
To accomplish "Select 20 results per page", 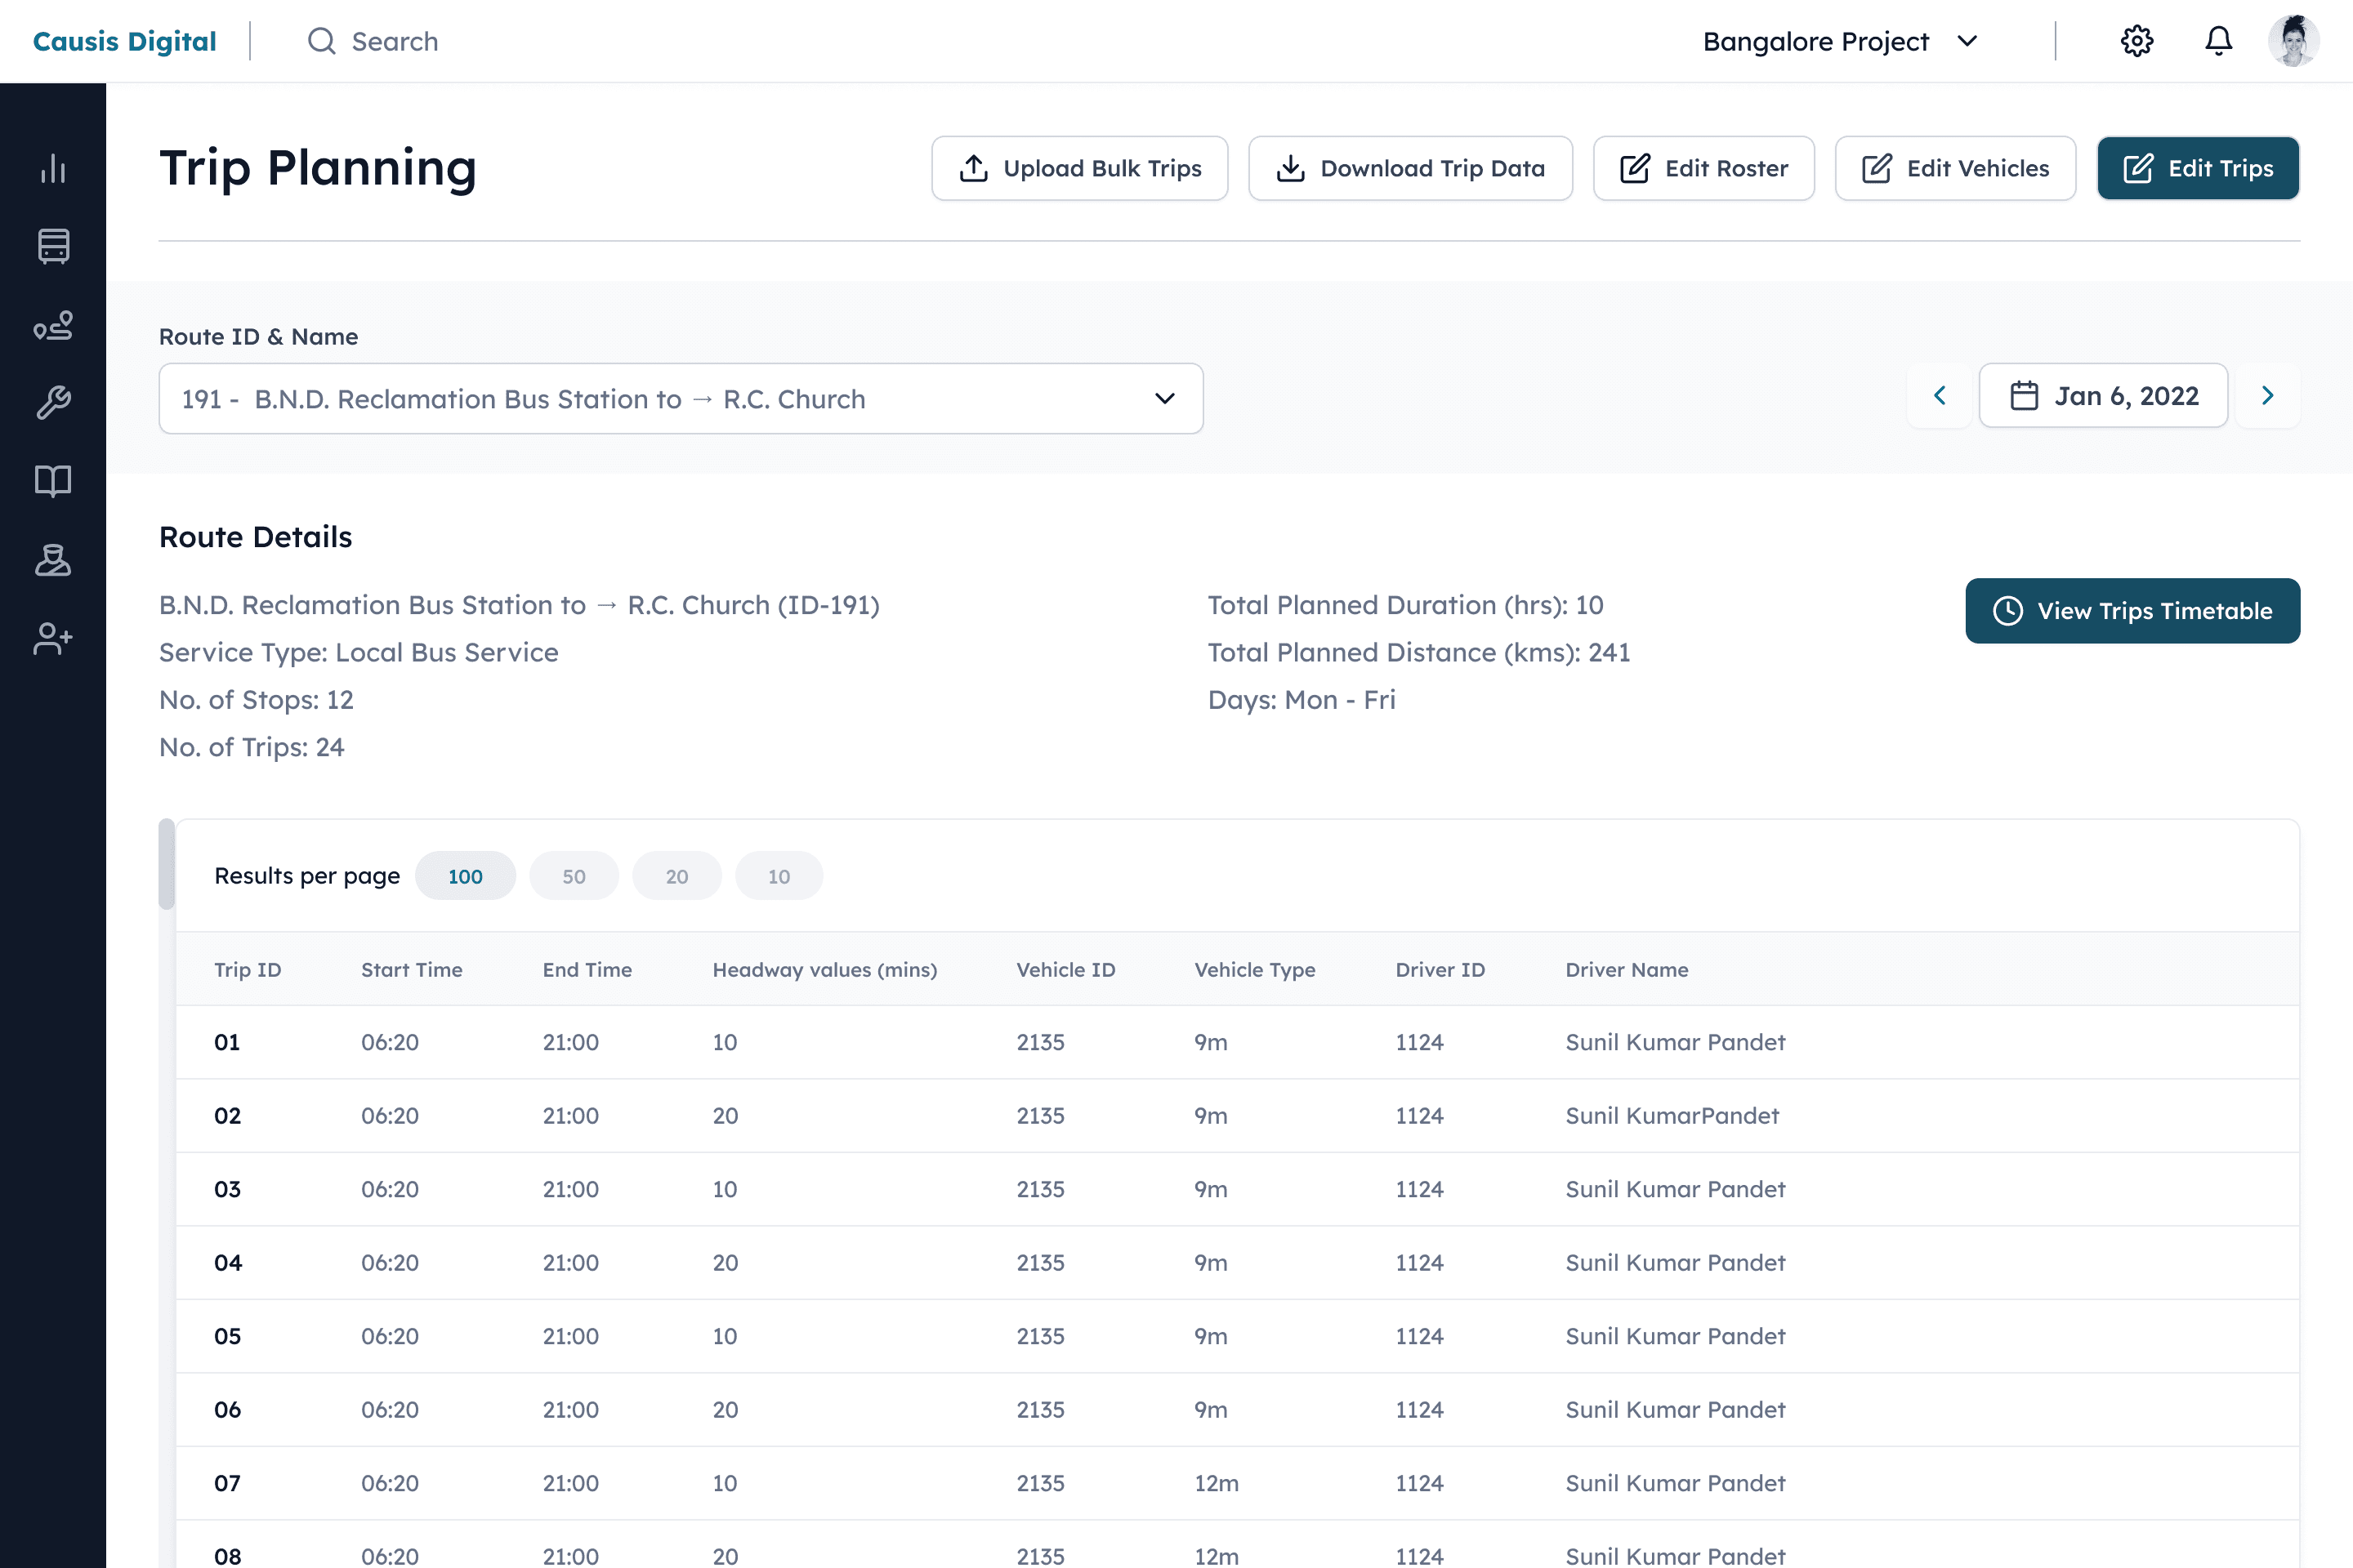I will pyautogui.click(x=676, y=876).
